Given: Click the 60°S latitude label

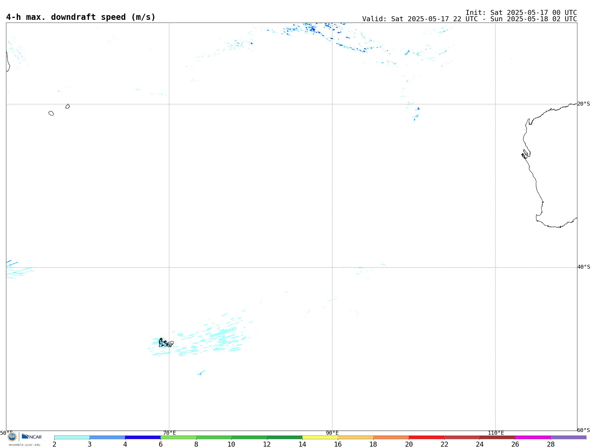Looking at the screenshot, I should pyautogui.click(x=583, y=430).
